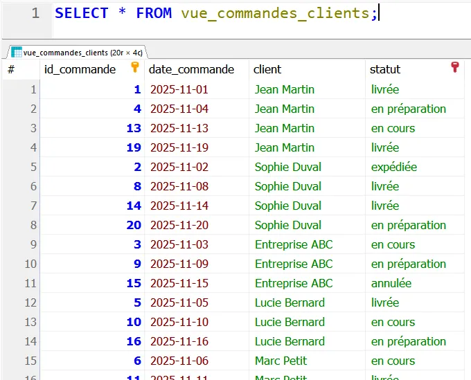Select id_commande cell with value 14
The height and width of the screenshot is (380, 471).
tap(92, 206)
